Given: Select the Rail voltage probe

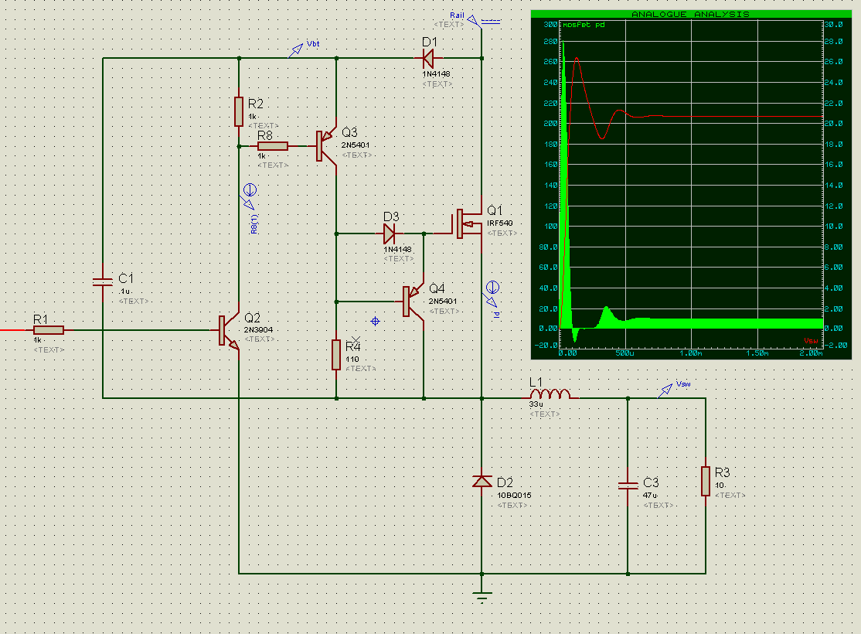Looking at the screenshot, I should tap(475, 20).
